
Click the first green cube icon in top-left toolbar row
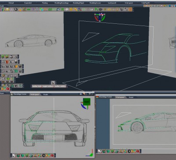pos(3,56)
